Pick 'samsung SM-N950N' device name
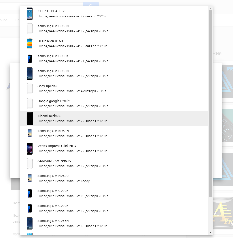233x238 pixels. tap(53, 131)
